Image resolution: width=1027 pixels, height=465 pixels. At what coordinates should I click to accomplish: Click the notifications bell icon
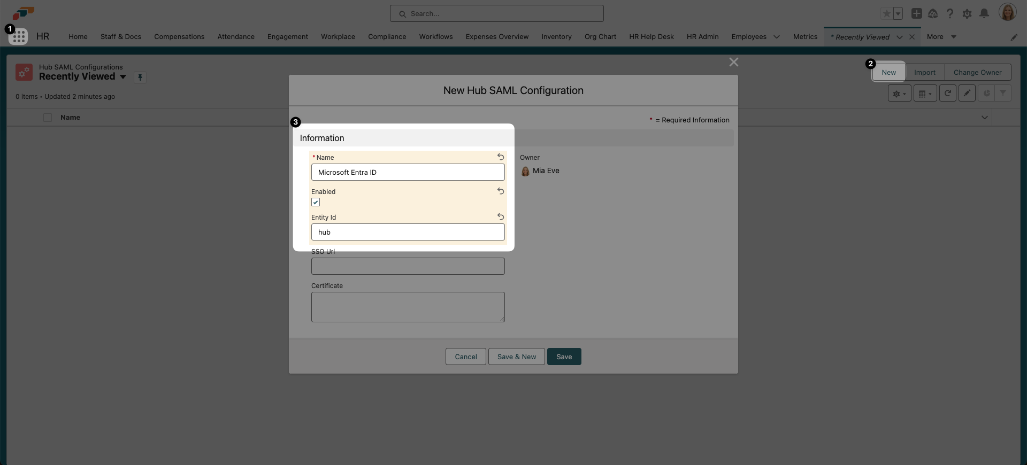click(984, 13)
